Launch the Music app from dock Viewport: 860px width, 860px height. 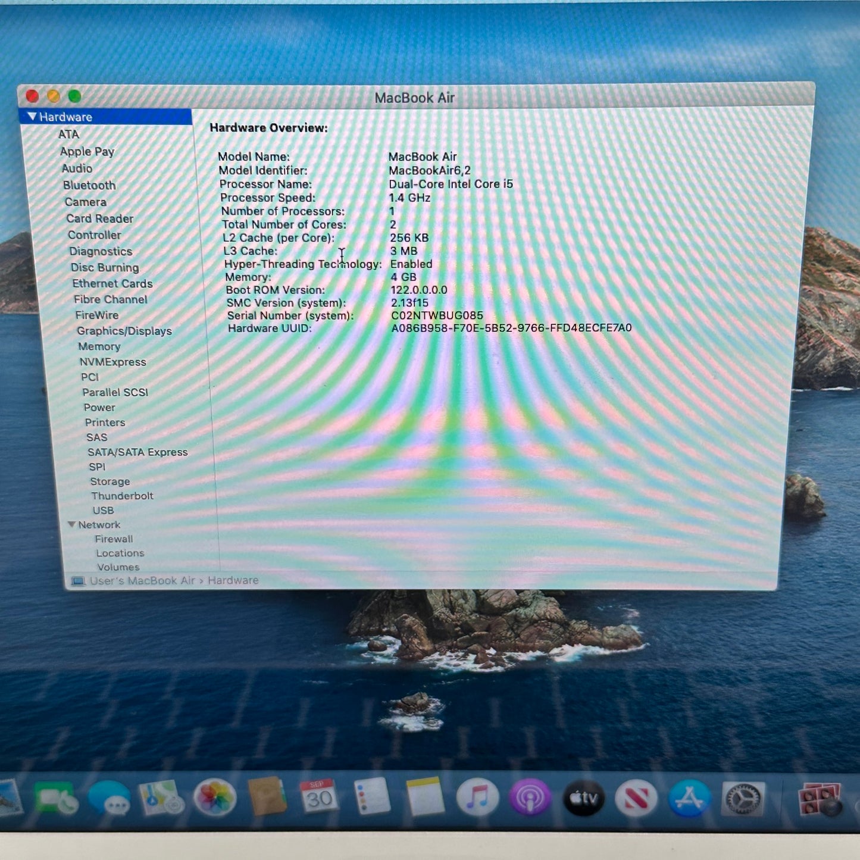point(477,798)
